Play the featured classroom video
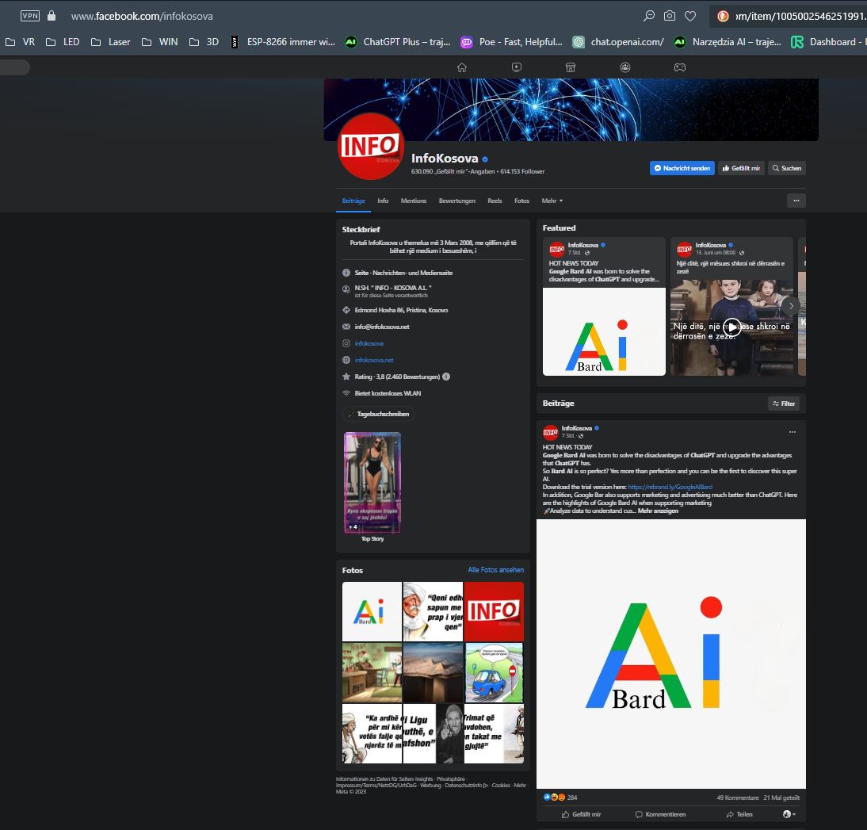Viewport: 867px width, 830px height. click(731, 327)
